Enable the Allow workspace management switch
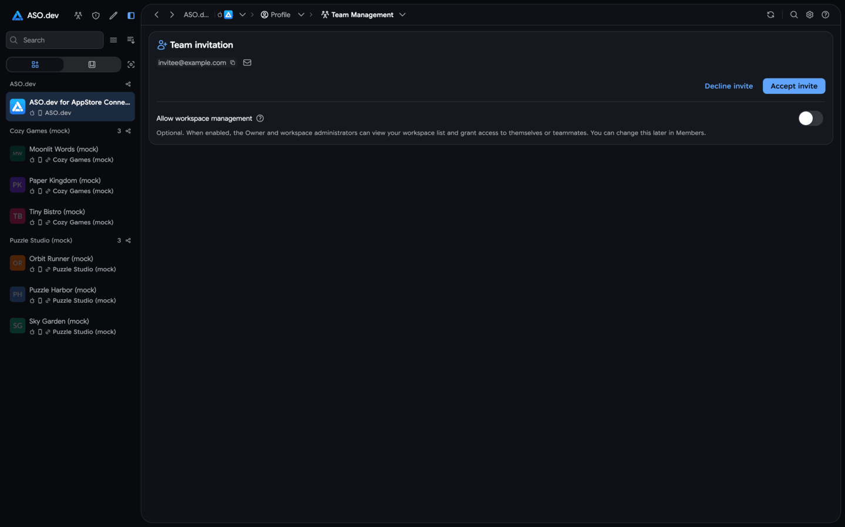 click(810, 119)
